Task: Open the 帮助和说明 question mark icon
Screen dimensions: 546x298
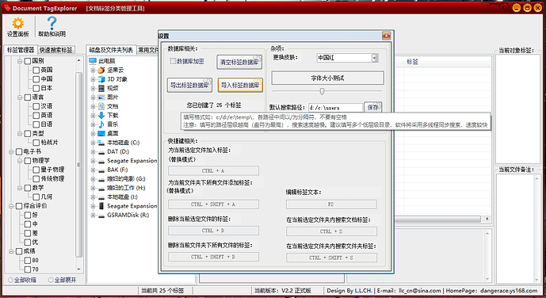Action: (52, 23)
